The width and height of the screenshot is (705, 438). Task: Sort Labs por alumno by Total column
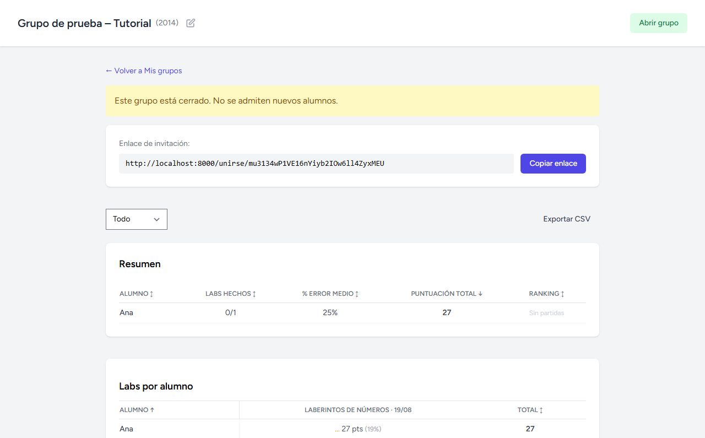coord(531,410)
